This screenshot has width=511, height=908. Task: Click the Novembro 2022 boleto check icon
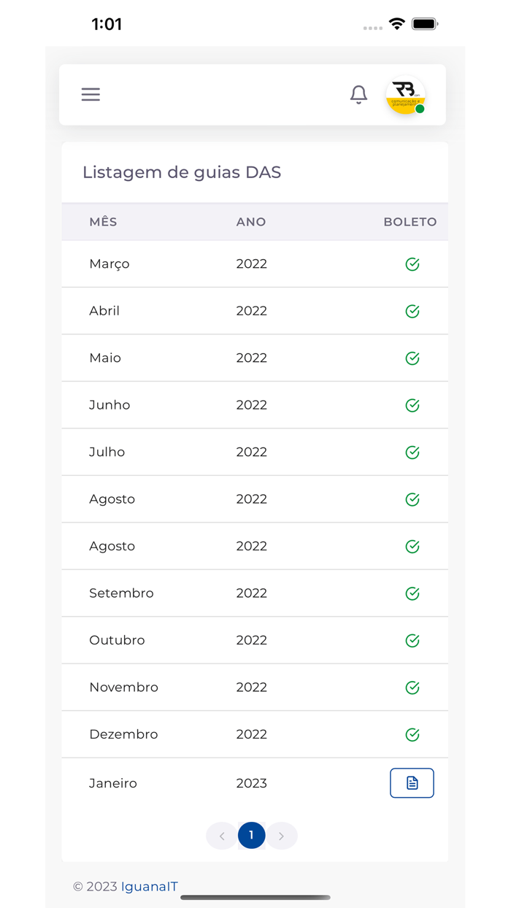point(412,688)
